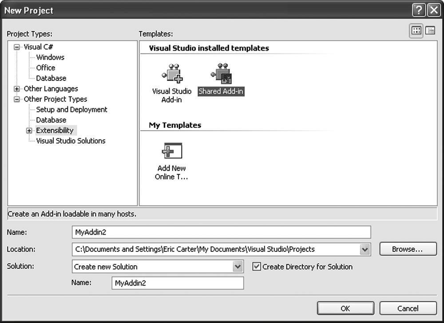Select the Shared Add-in template icon

(x=221, y=74)
